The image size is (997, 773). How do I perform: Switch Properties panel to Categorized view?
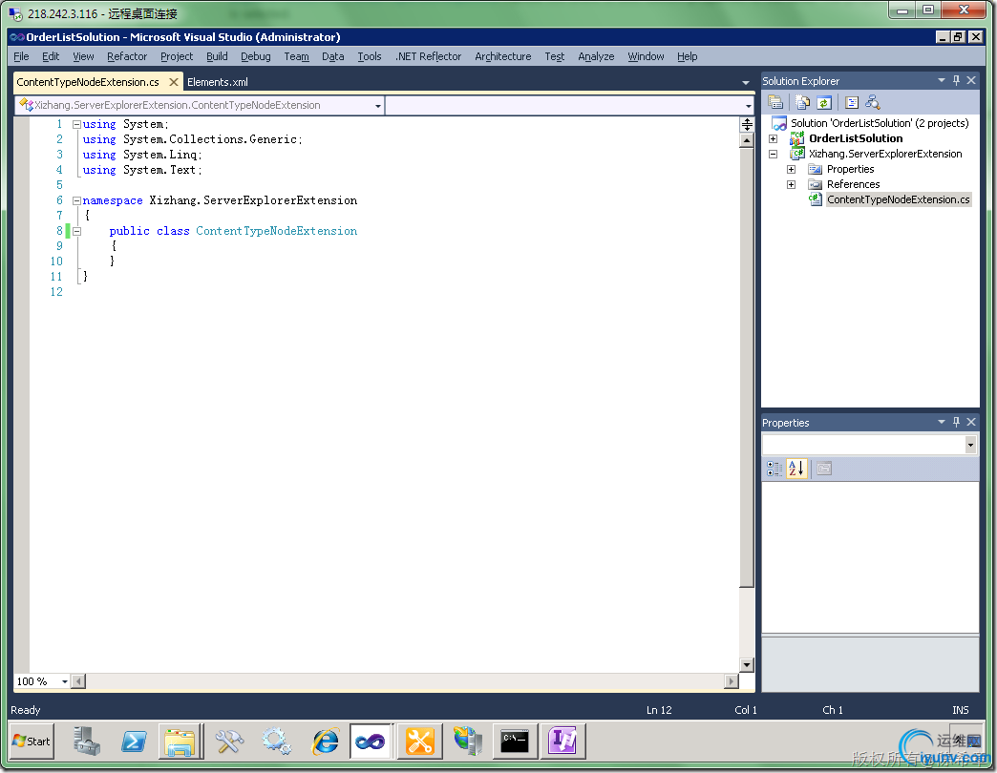coord(774,469)
